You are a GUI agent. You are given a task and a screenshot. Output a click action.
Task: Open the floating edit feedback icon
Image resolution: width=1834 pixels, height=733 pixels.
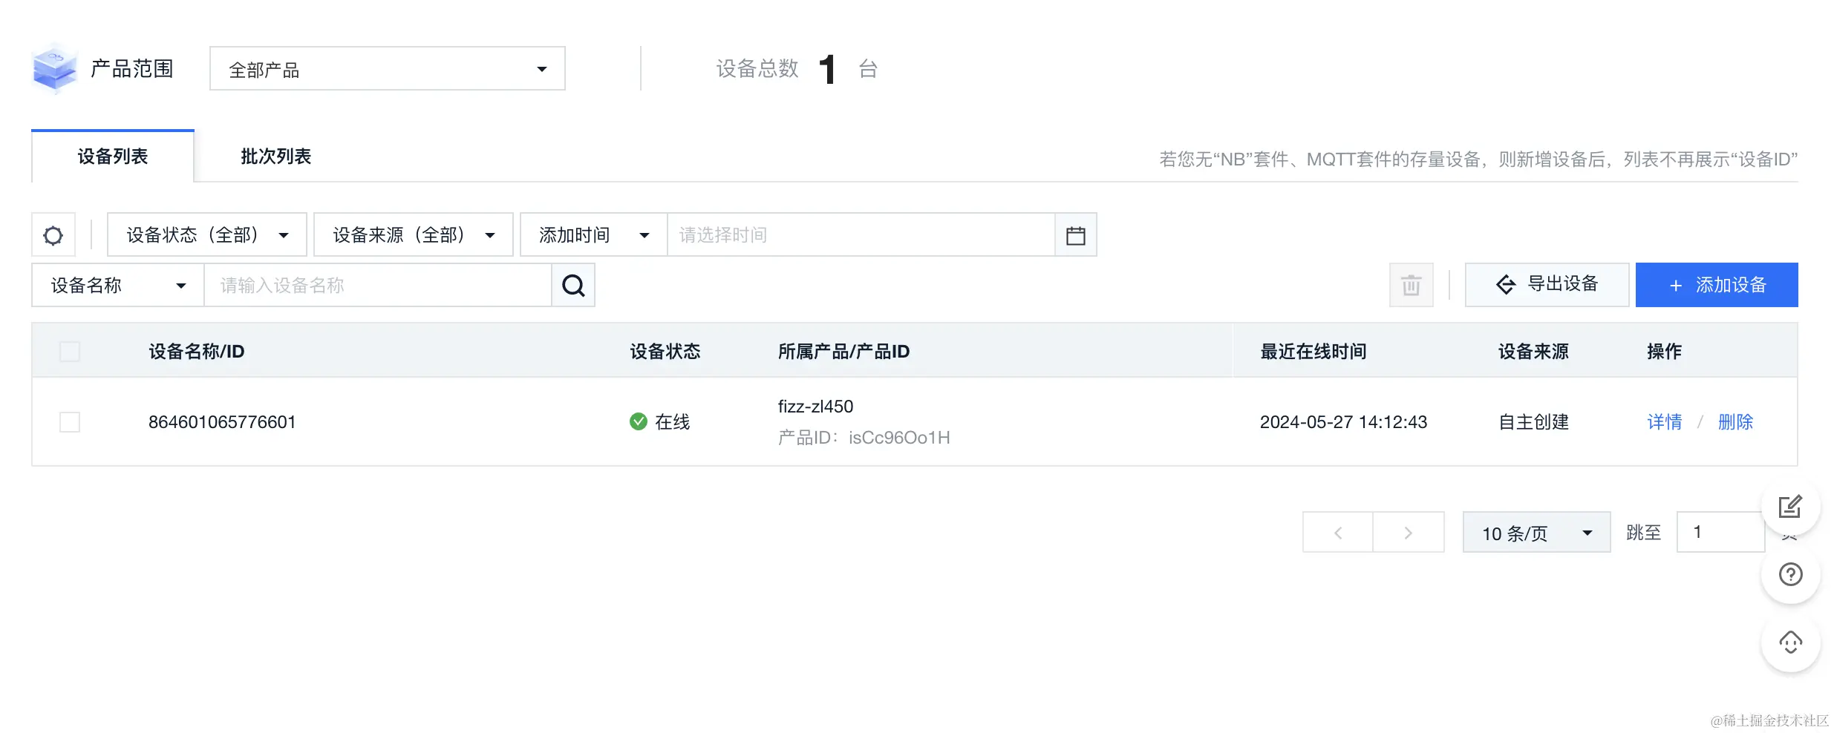tap(1790, 507)
